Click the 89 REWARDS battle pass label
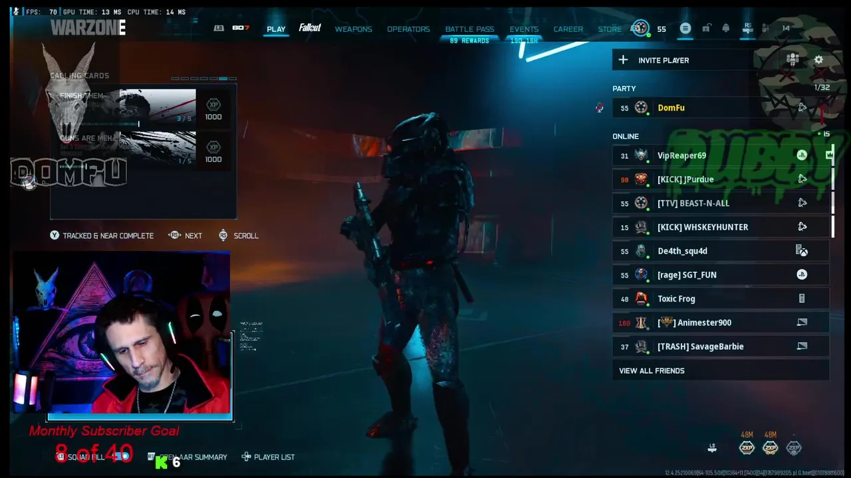 coord(469,41)
